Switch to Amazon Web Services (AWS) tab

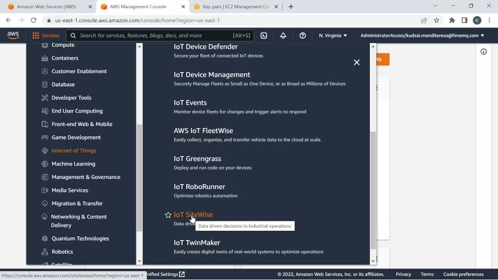pos(46,7)
